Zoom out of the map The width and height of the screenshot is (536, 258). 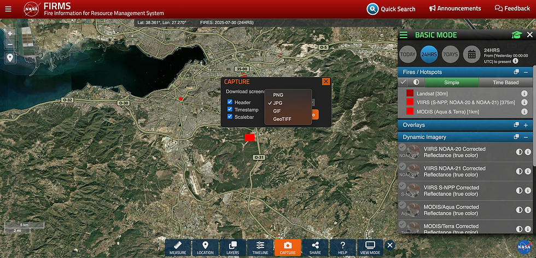click(x=10, y=44)
